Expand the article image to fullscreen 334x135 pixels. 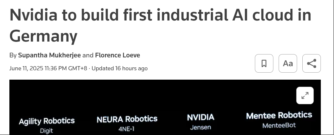click(305, 95)
